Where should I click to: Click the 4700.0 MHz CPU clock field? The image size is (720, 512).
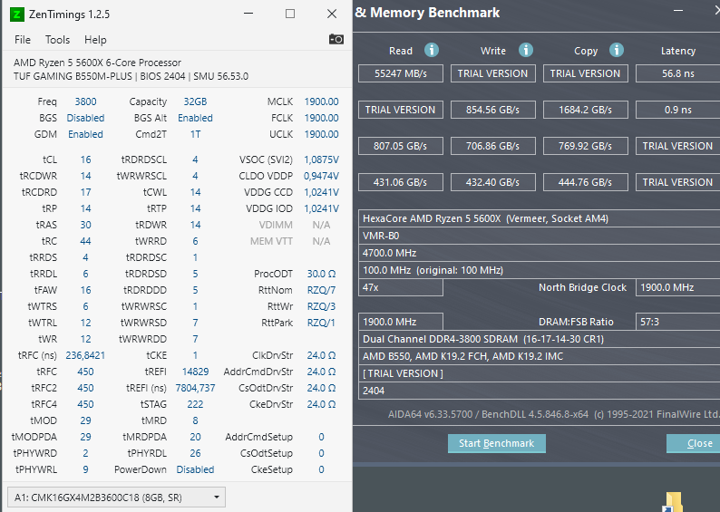(x=539, y=253)
